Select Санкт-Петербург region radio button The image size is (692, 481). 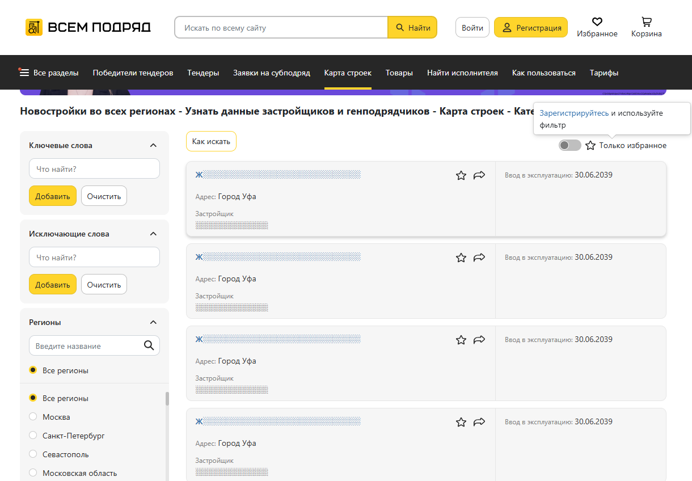pos(33,436)
